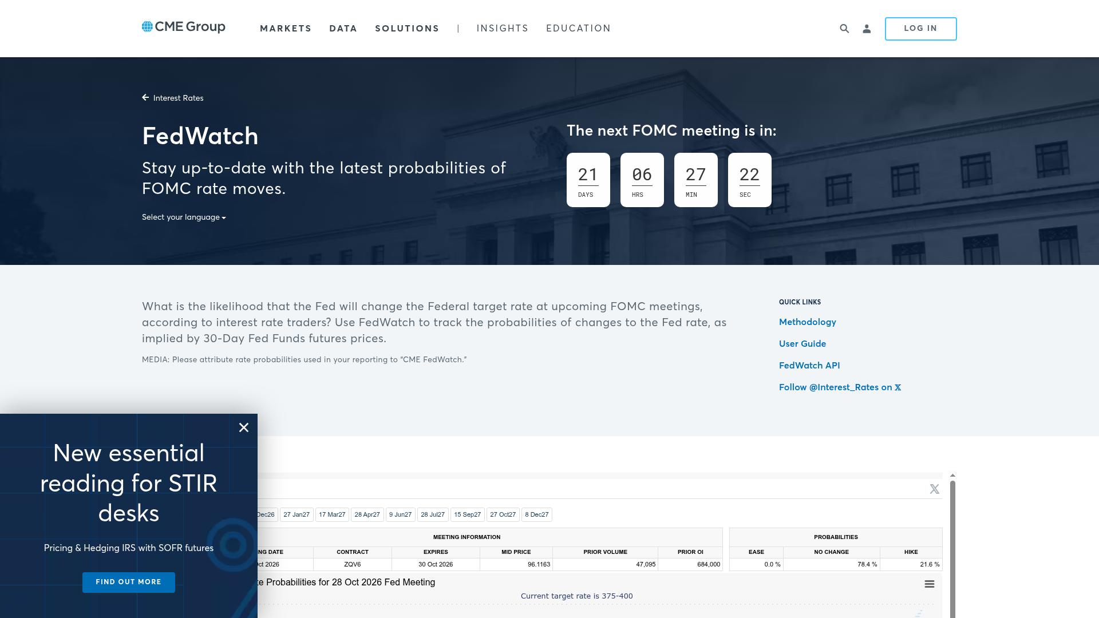Select the 28 Jul27 meeting tab

click(433, 515)
